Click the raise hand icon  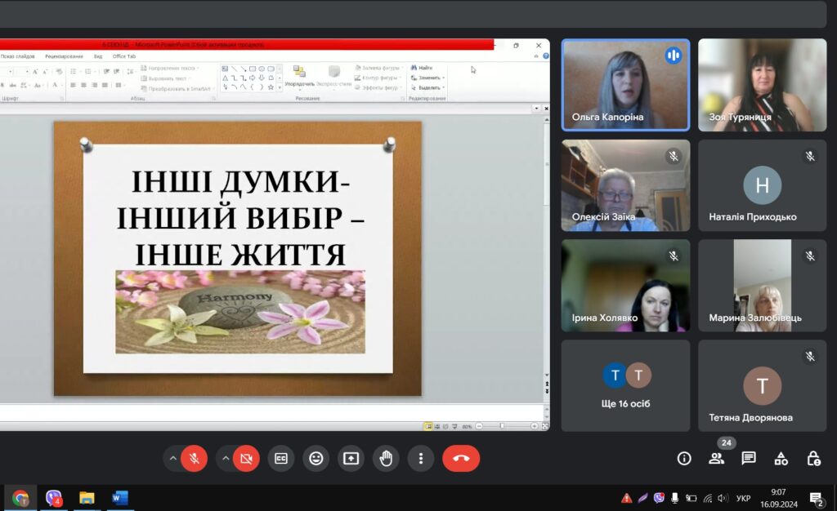tap(386, 458)
